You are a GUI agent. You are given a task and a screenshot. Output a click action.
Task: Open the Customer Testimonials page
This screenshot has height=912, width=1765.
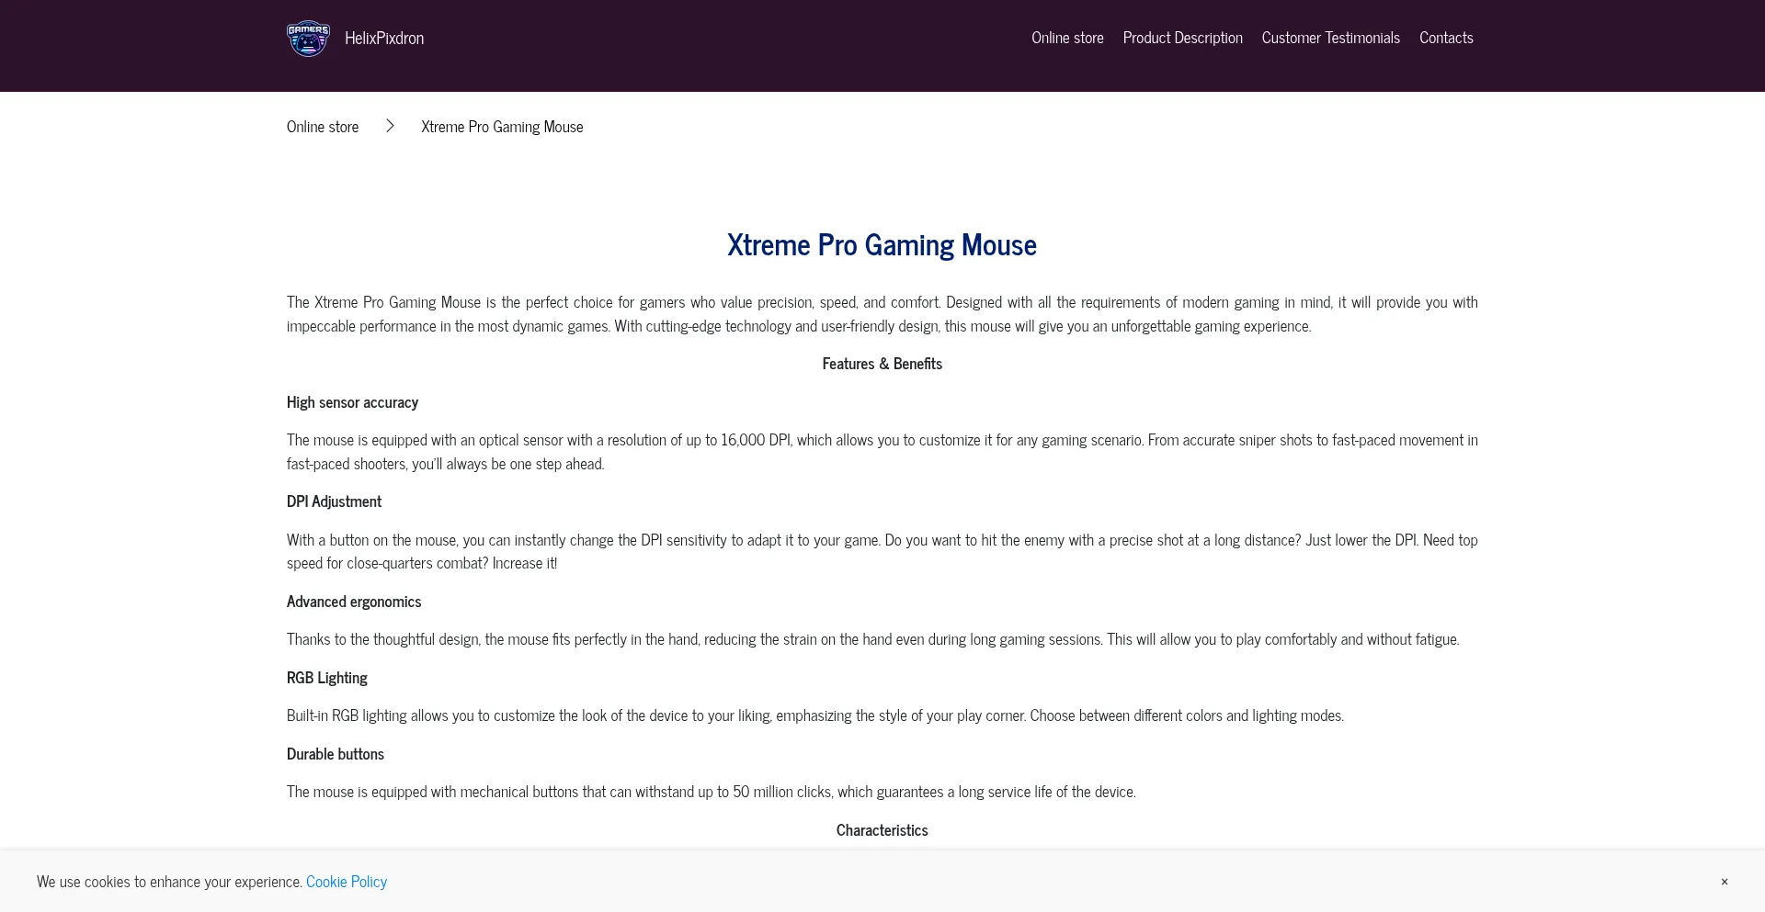tap(1330, 37)
